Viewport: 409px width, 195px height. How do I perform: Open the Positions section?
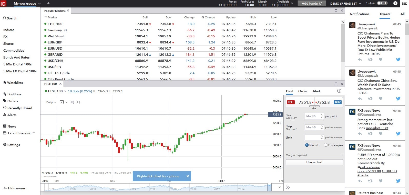click(x=12, y=94)
